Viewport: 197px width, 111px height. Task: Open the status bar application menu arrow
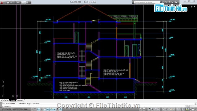coord(191,109)
